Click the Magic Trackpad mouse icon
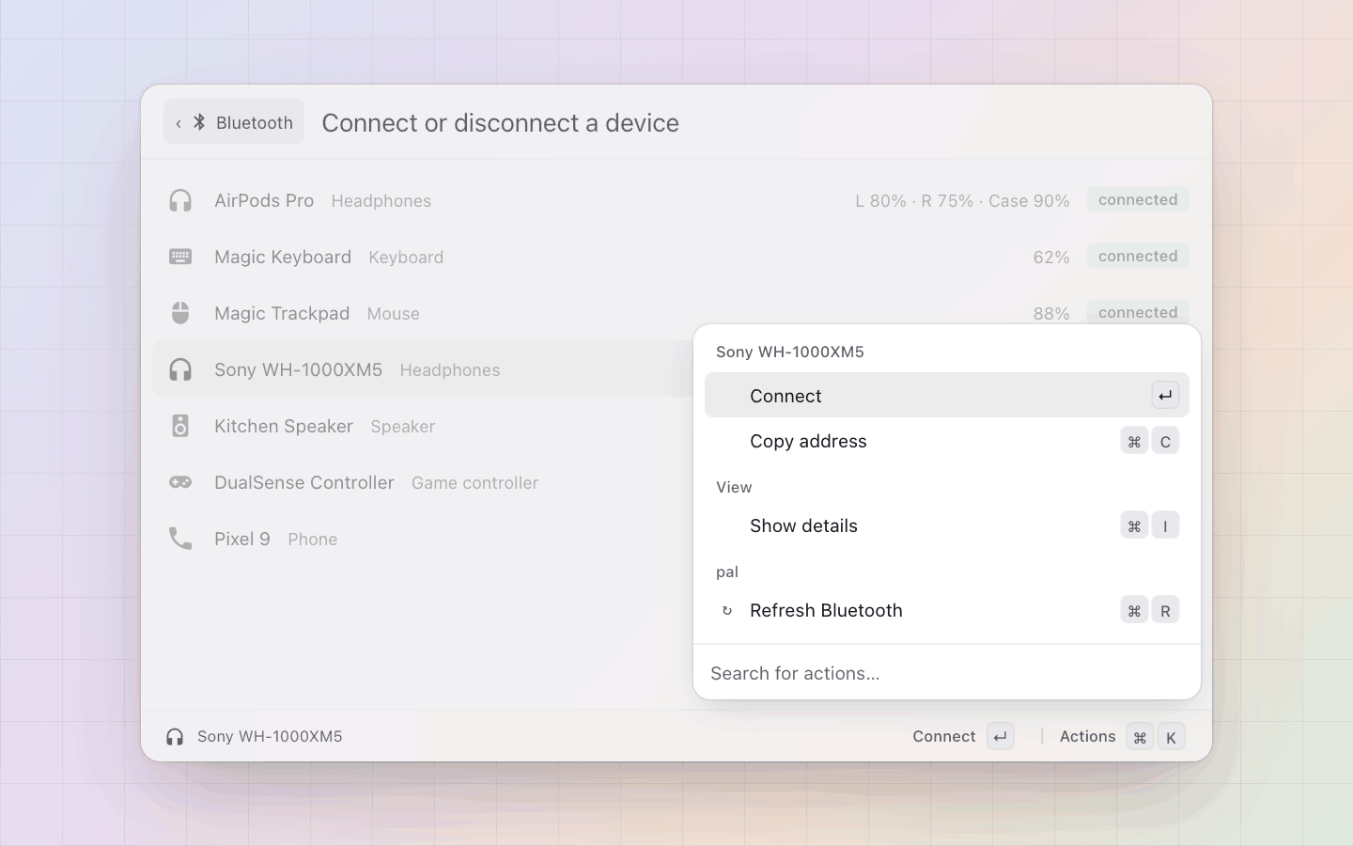Screen dimensions: 1353x846 point(180,313)
